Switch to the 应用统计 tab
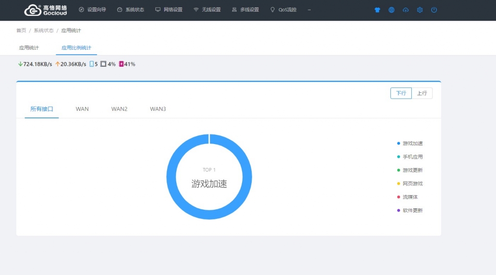The image size is (496, 275). (29, 48)
